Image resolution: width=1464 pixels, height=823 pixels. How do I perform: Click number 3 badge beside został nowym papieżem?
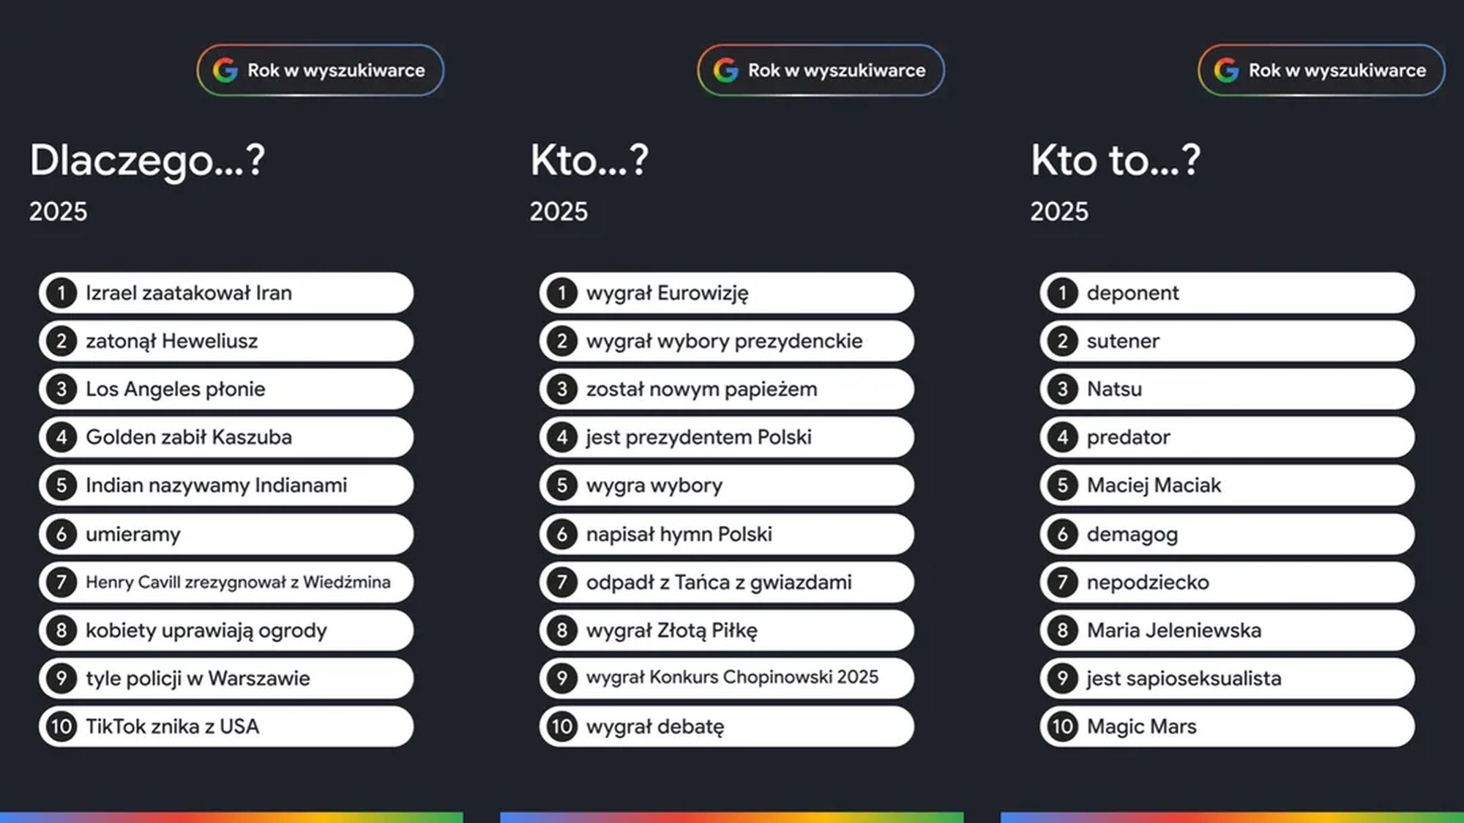click(x=562, y=390)
